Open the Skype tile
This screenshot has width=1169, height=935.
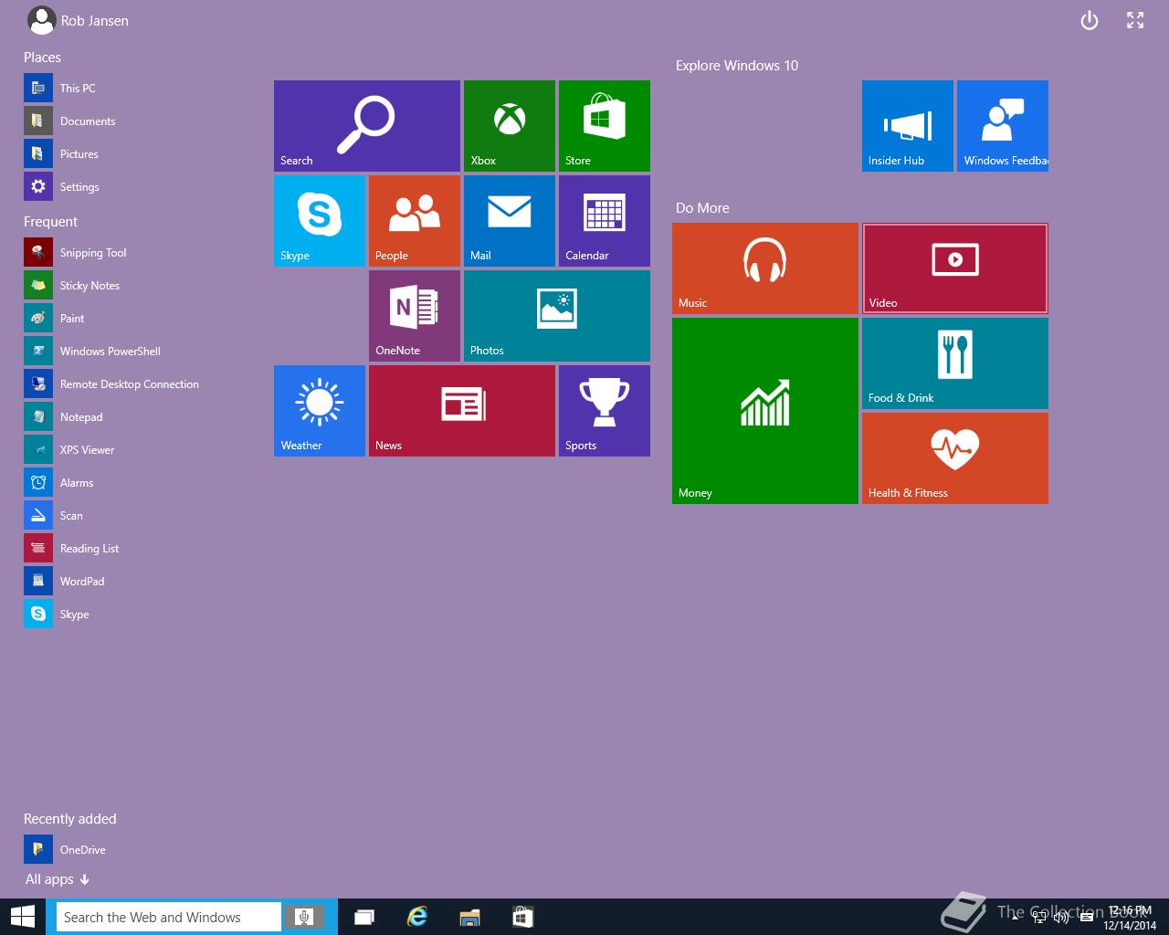pos(320,221)
